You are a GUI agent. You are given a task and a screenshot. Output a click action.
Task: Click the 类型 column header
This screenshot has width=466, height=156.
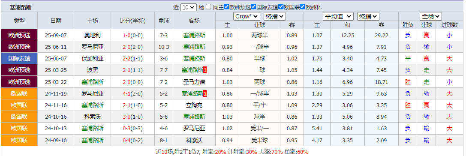point(19,21)
